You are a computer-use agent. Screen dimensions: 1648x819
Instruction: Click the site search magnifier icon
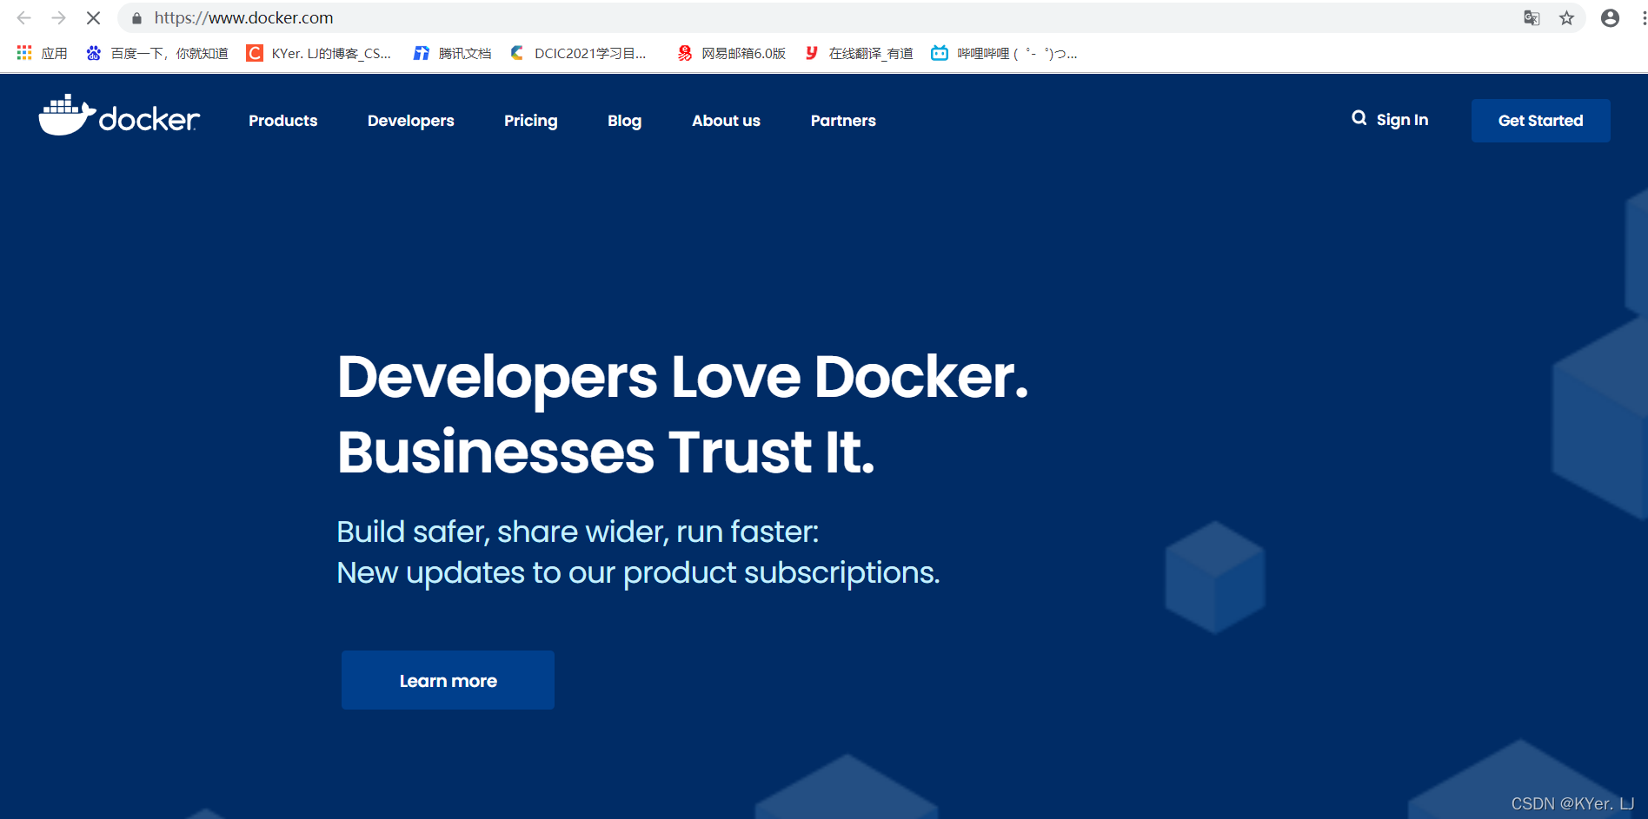[1359, 118]
